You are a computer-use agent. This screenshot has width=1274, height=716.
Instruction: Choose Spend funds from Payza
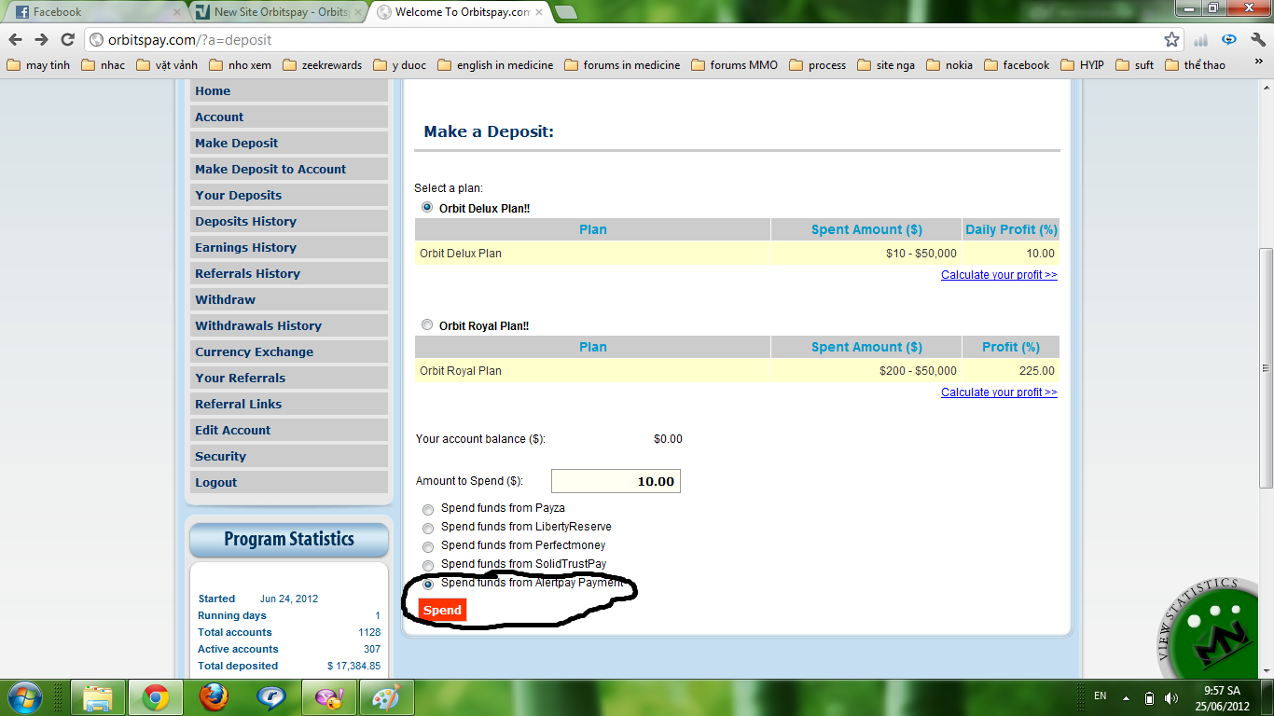[x=428, y=510]
